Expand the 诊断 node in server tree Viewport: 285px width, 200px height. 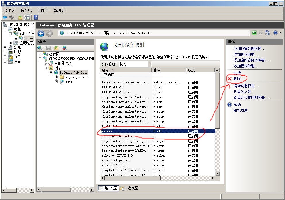(x=5, y=52)
